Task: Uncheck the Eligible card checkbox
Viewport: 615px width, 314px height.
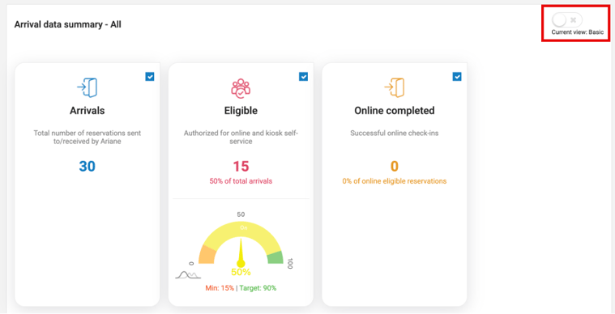Action: point(304,76)
